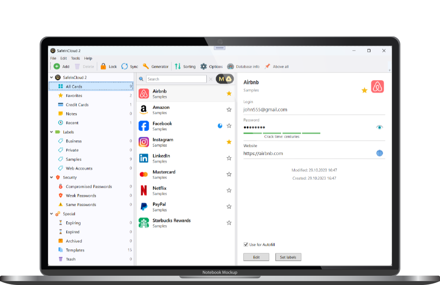Select All Cards in sidebar

(x=91, y=86)
